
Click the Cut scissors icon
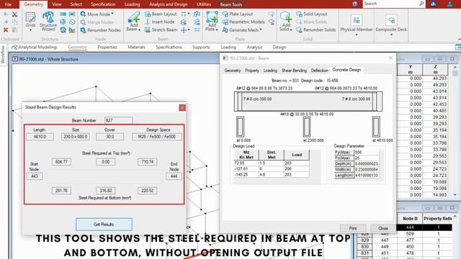pos(14,14)
